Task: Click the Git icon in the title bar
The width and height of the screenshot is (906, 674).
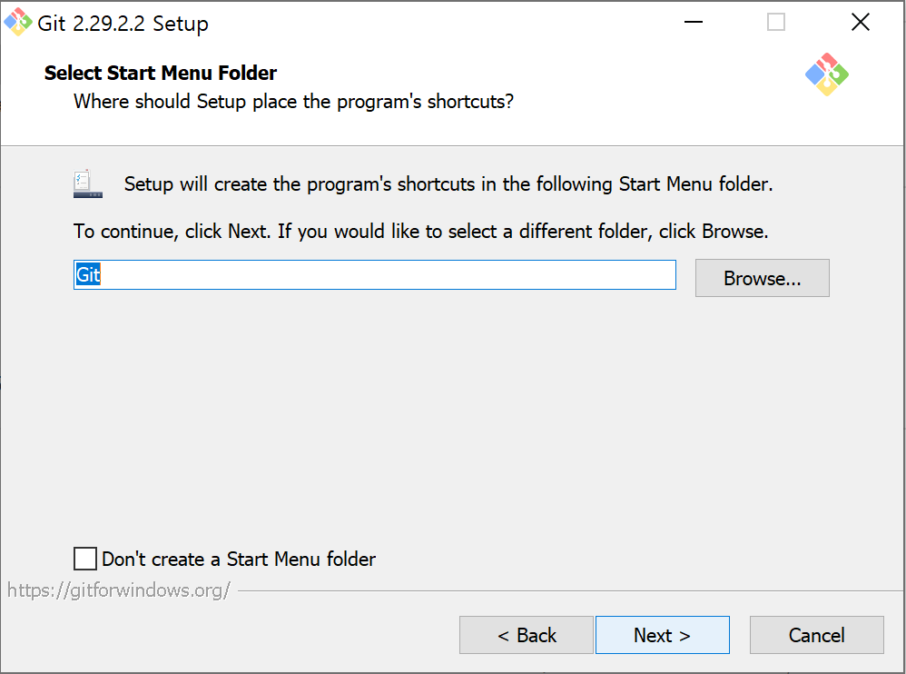Action: (18, 22)
